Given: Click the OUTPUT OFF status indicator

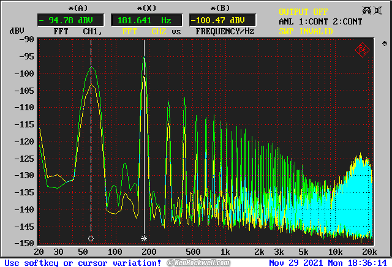Looking at the screenshot, I should tap(304, 12).
